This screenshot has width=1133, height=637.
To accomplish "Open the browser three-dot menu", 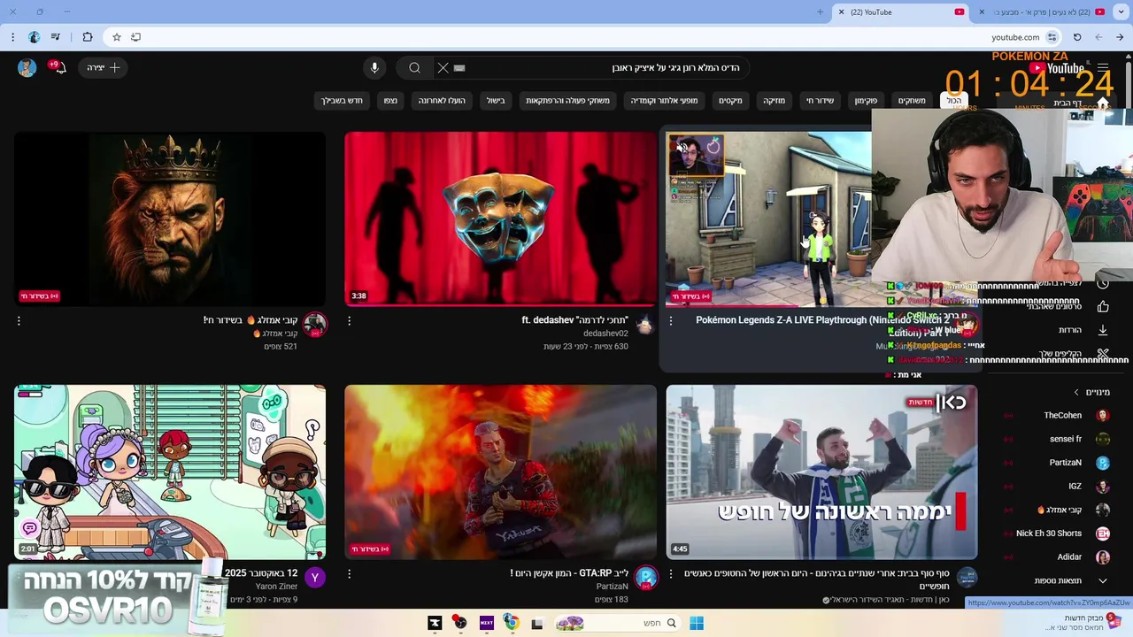I will coord(12,37).
